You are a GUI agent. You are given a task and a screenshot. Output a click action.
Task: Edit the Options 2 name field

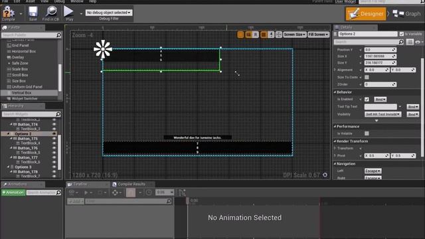pos(367,34)
